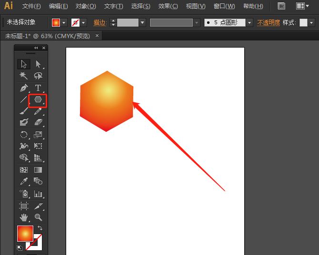Choose the Rotate tool
319x255 pixels.
click(24, 135)
